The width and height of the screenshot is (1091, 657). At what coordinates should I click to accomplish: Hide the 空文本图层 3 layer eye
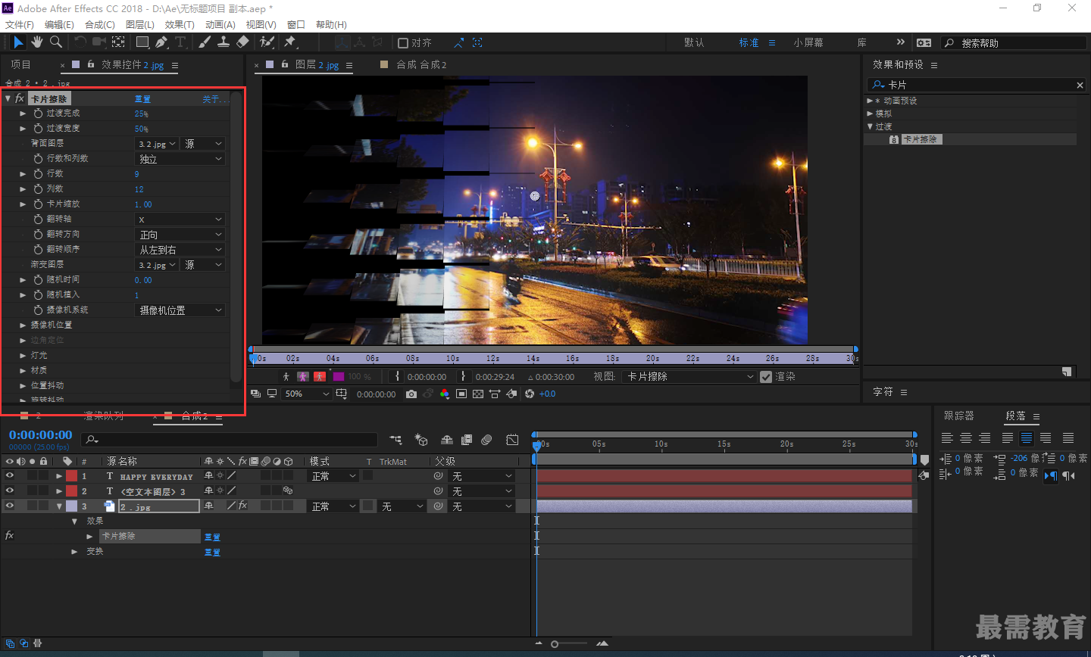(10, 491)
